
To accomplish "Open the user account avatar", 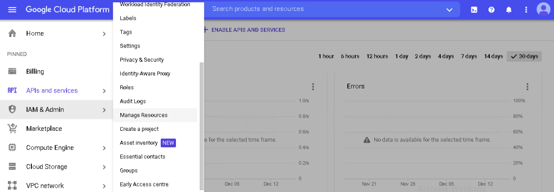I will pyautogui.click(x=543, y=9).
